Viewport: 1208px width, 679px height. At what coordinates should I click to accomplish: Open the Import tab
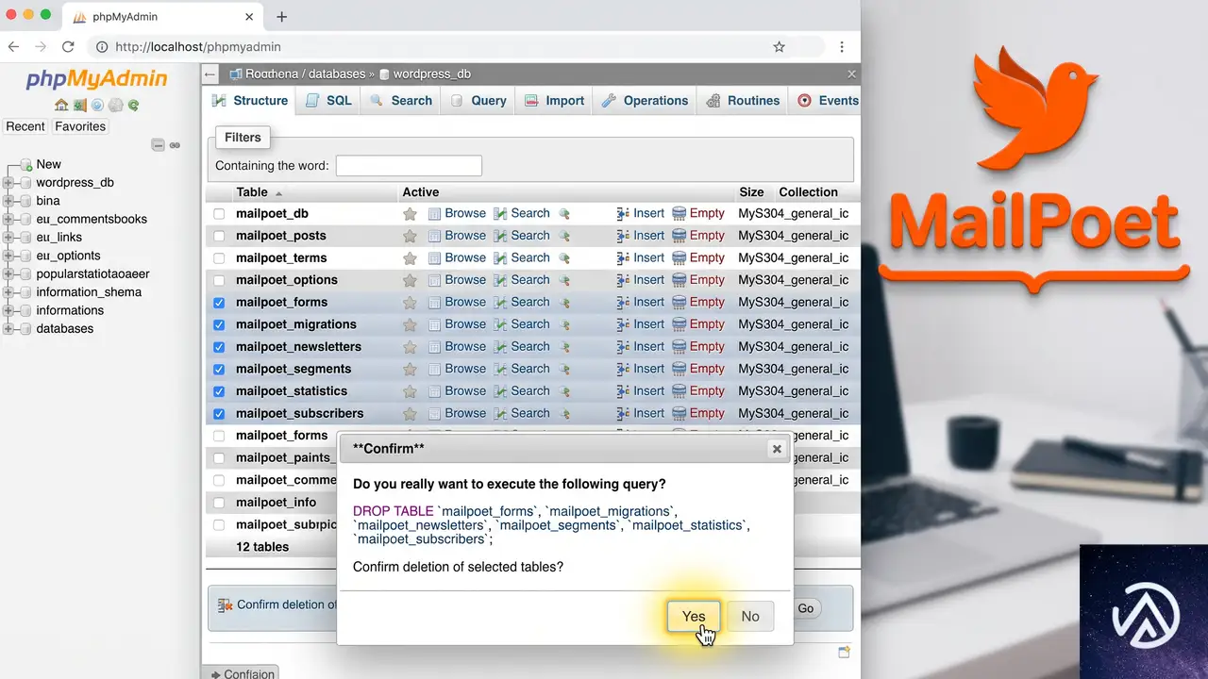tap(554, 101)
